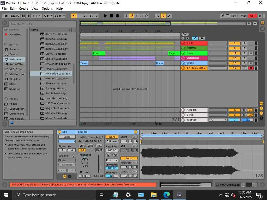Click the Stop button in transport

pyautogui.click(x=111, y=16)
